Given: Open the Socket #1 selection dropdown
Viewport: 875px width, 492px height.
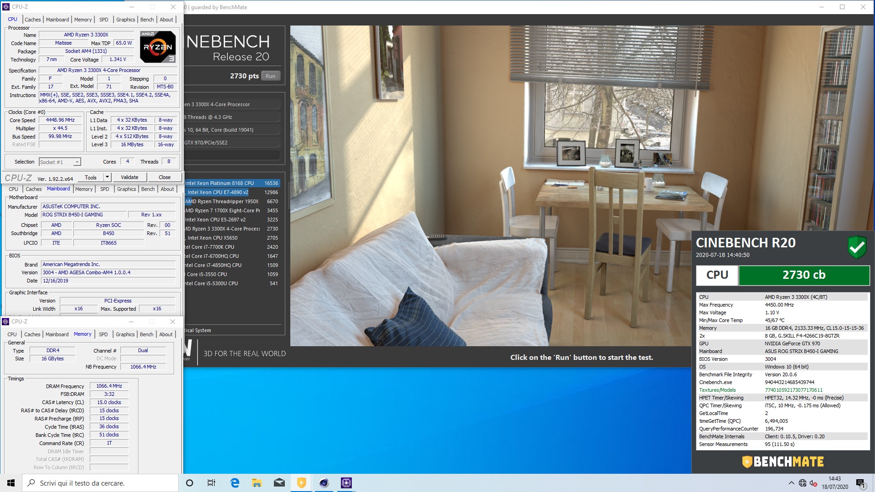Looking at the screenshot, I should (60, 162).
